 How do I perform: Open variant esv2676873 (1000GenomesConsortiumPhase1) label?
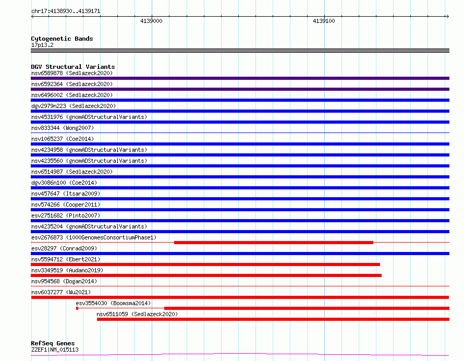[94, 237]
